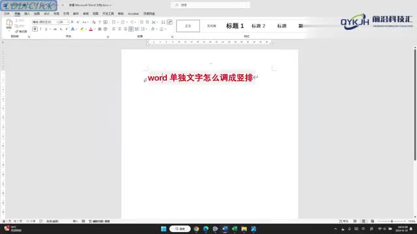Switch to the 开发工具 tab

click(x=108, y=14)
